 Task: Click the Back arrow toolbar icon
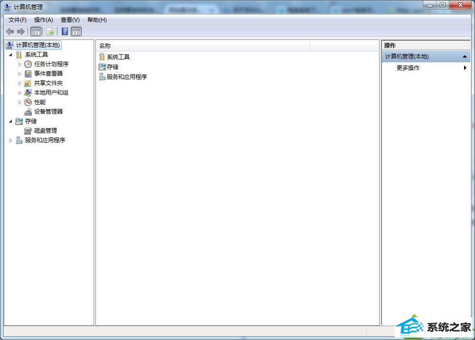(10, 31)
